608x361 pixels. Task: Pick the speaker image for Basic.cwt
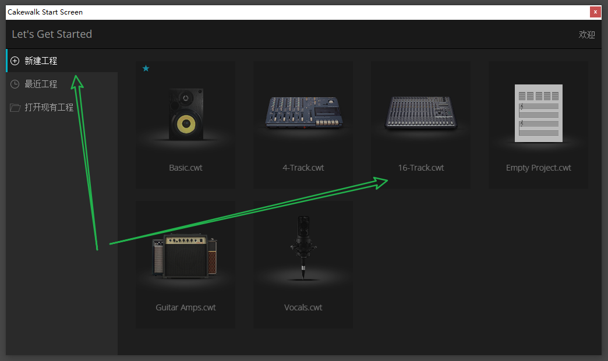coord(186,114)
